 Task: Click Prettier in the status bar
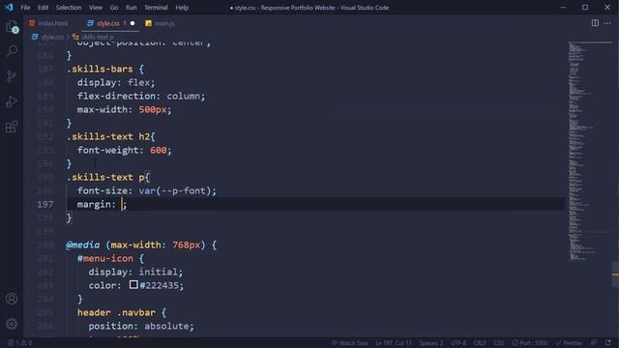click(x=569, y=343)
